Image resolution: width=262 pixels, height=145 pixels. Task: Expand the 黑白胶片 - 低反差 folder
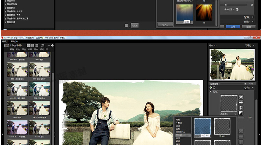(x=6, y=12)
